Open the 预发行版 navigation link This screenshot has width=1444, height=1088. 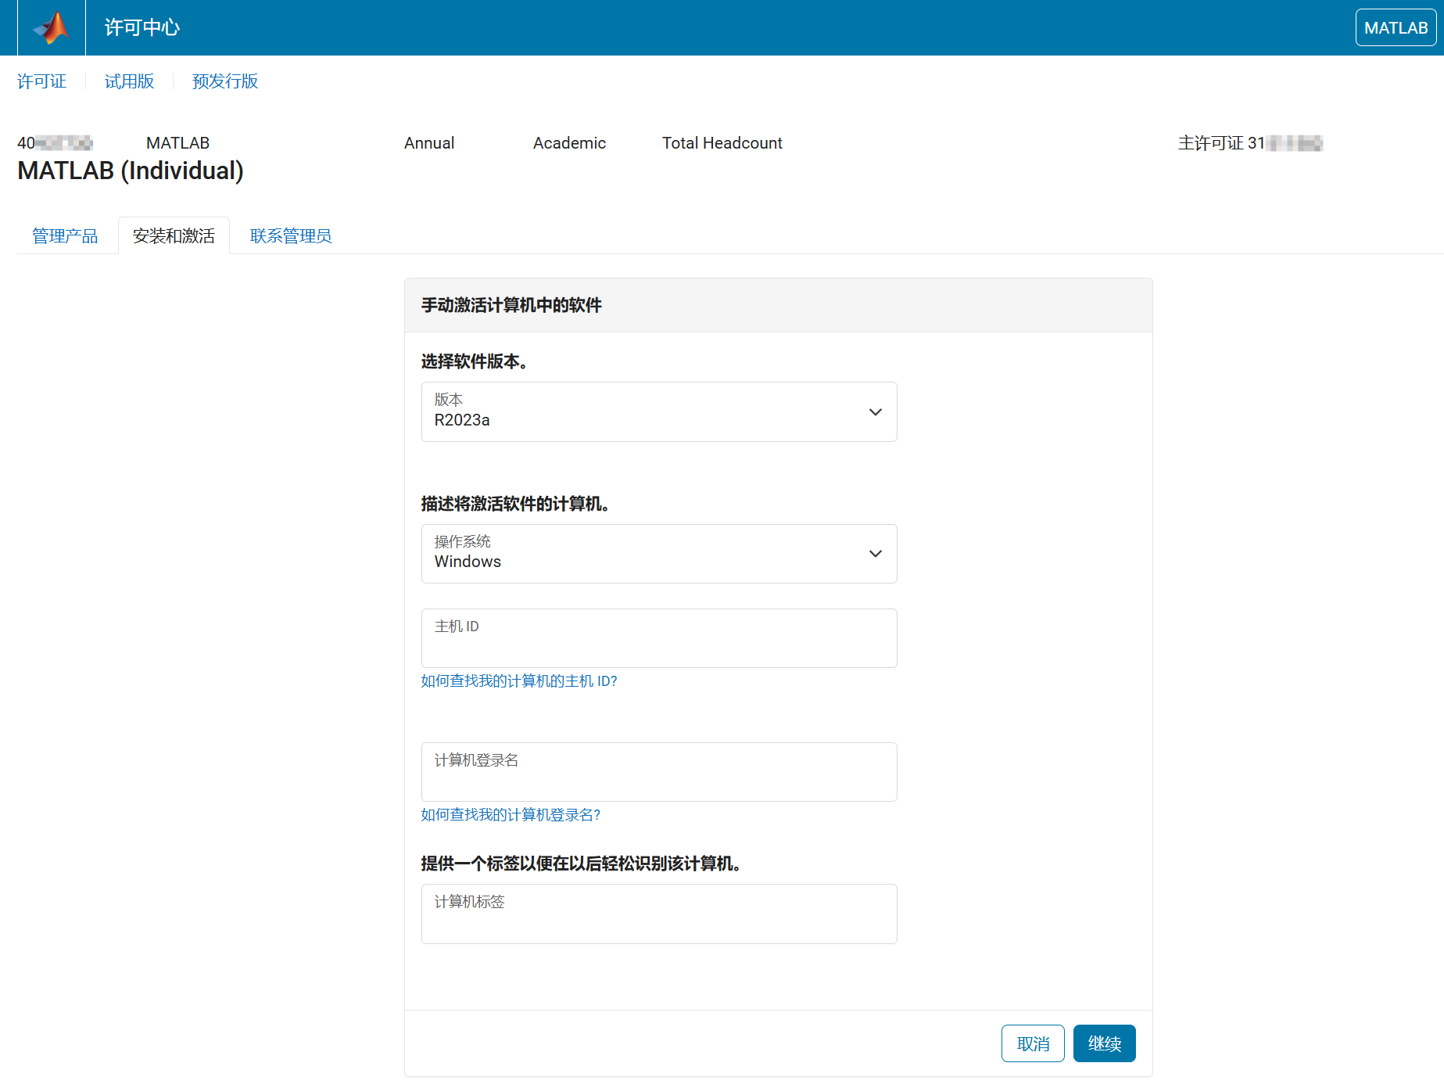[225, 81]
